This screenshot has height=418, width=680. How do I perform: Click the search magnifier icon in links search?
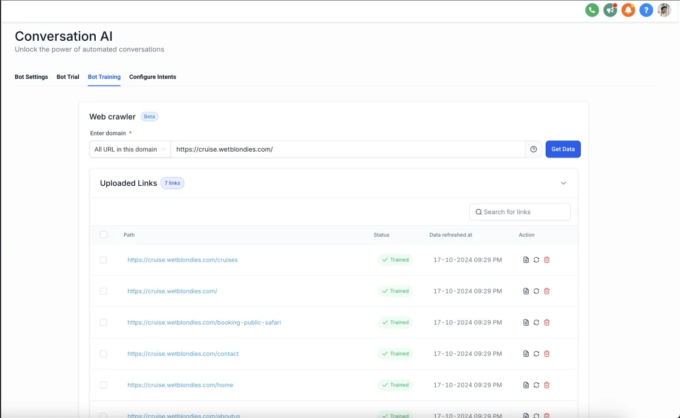[479, 212]
